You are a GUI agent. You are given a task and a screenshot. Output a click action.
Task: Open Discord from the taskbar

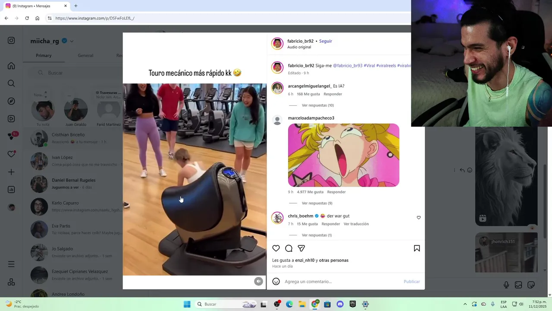click(340, 304)
